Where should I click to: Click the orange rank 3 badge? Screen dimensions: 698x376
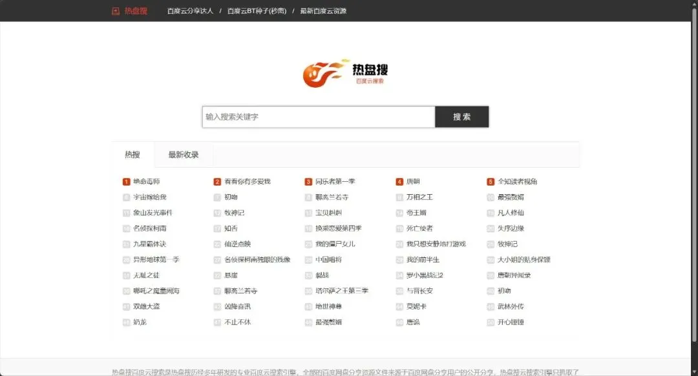[x=308, y=182]
